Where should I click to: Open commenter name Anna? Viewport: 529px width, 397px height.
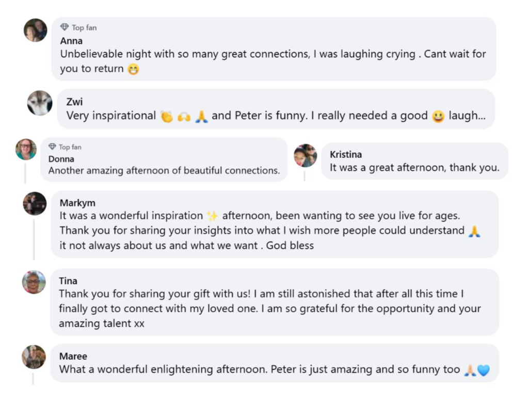[x=71, y=41]
